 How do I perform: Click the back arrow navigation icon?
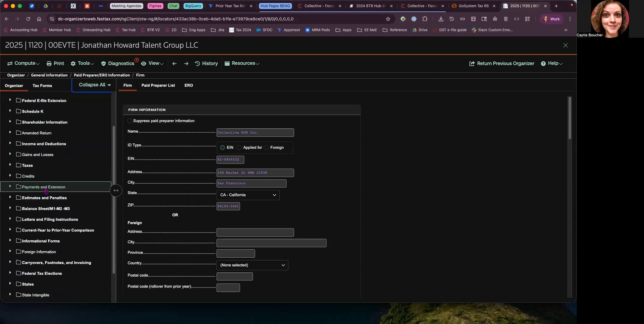pos(174,63)
